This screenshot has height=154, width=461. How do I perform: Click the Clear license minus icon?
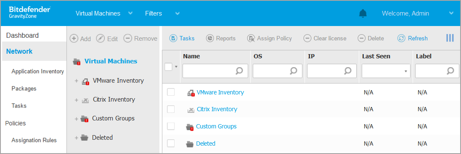pos(307,38)
